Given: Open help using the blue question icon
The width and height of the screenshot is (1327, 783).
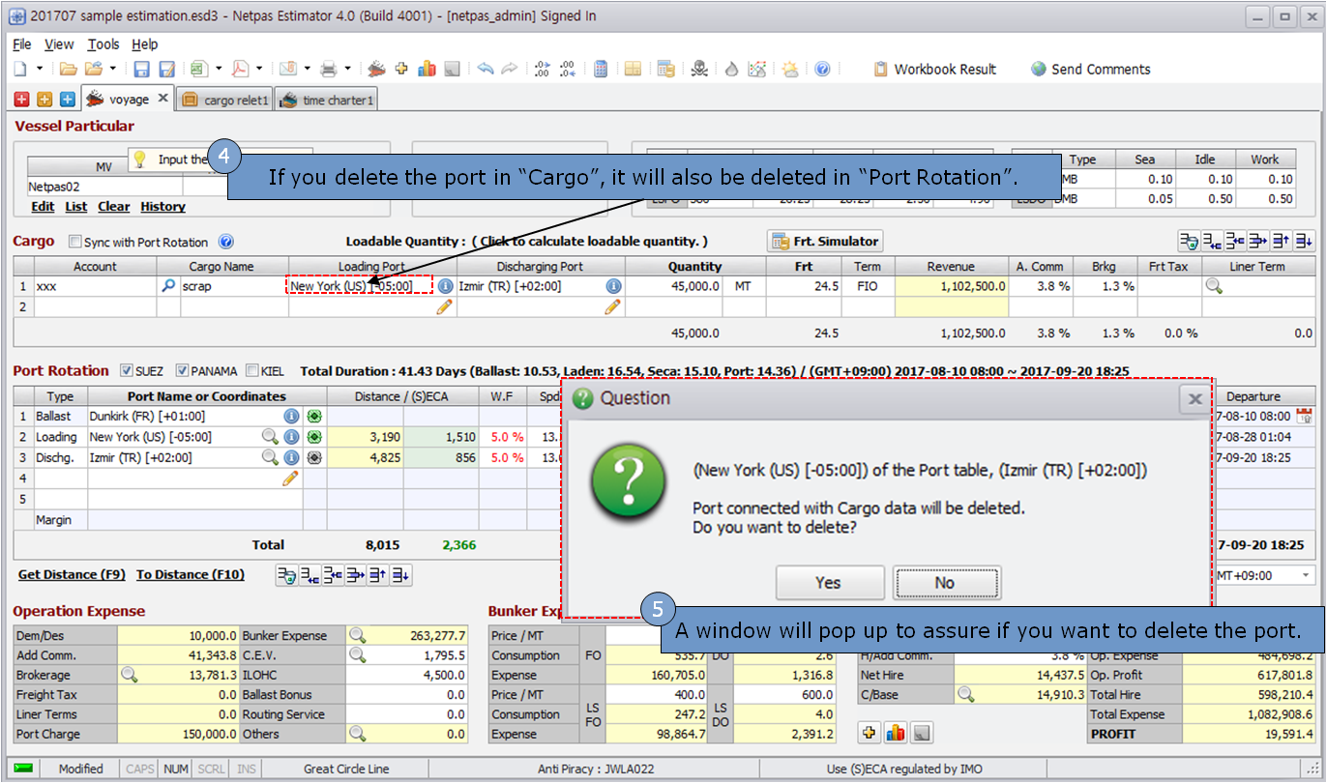Looking at the screenshot, I should pos(822,69).
